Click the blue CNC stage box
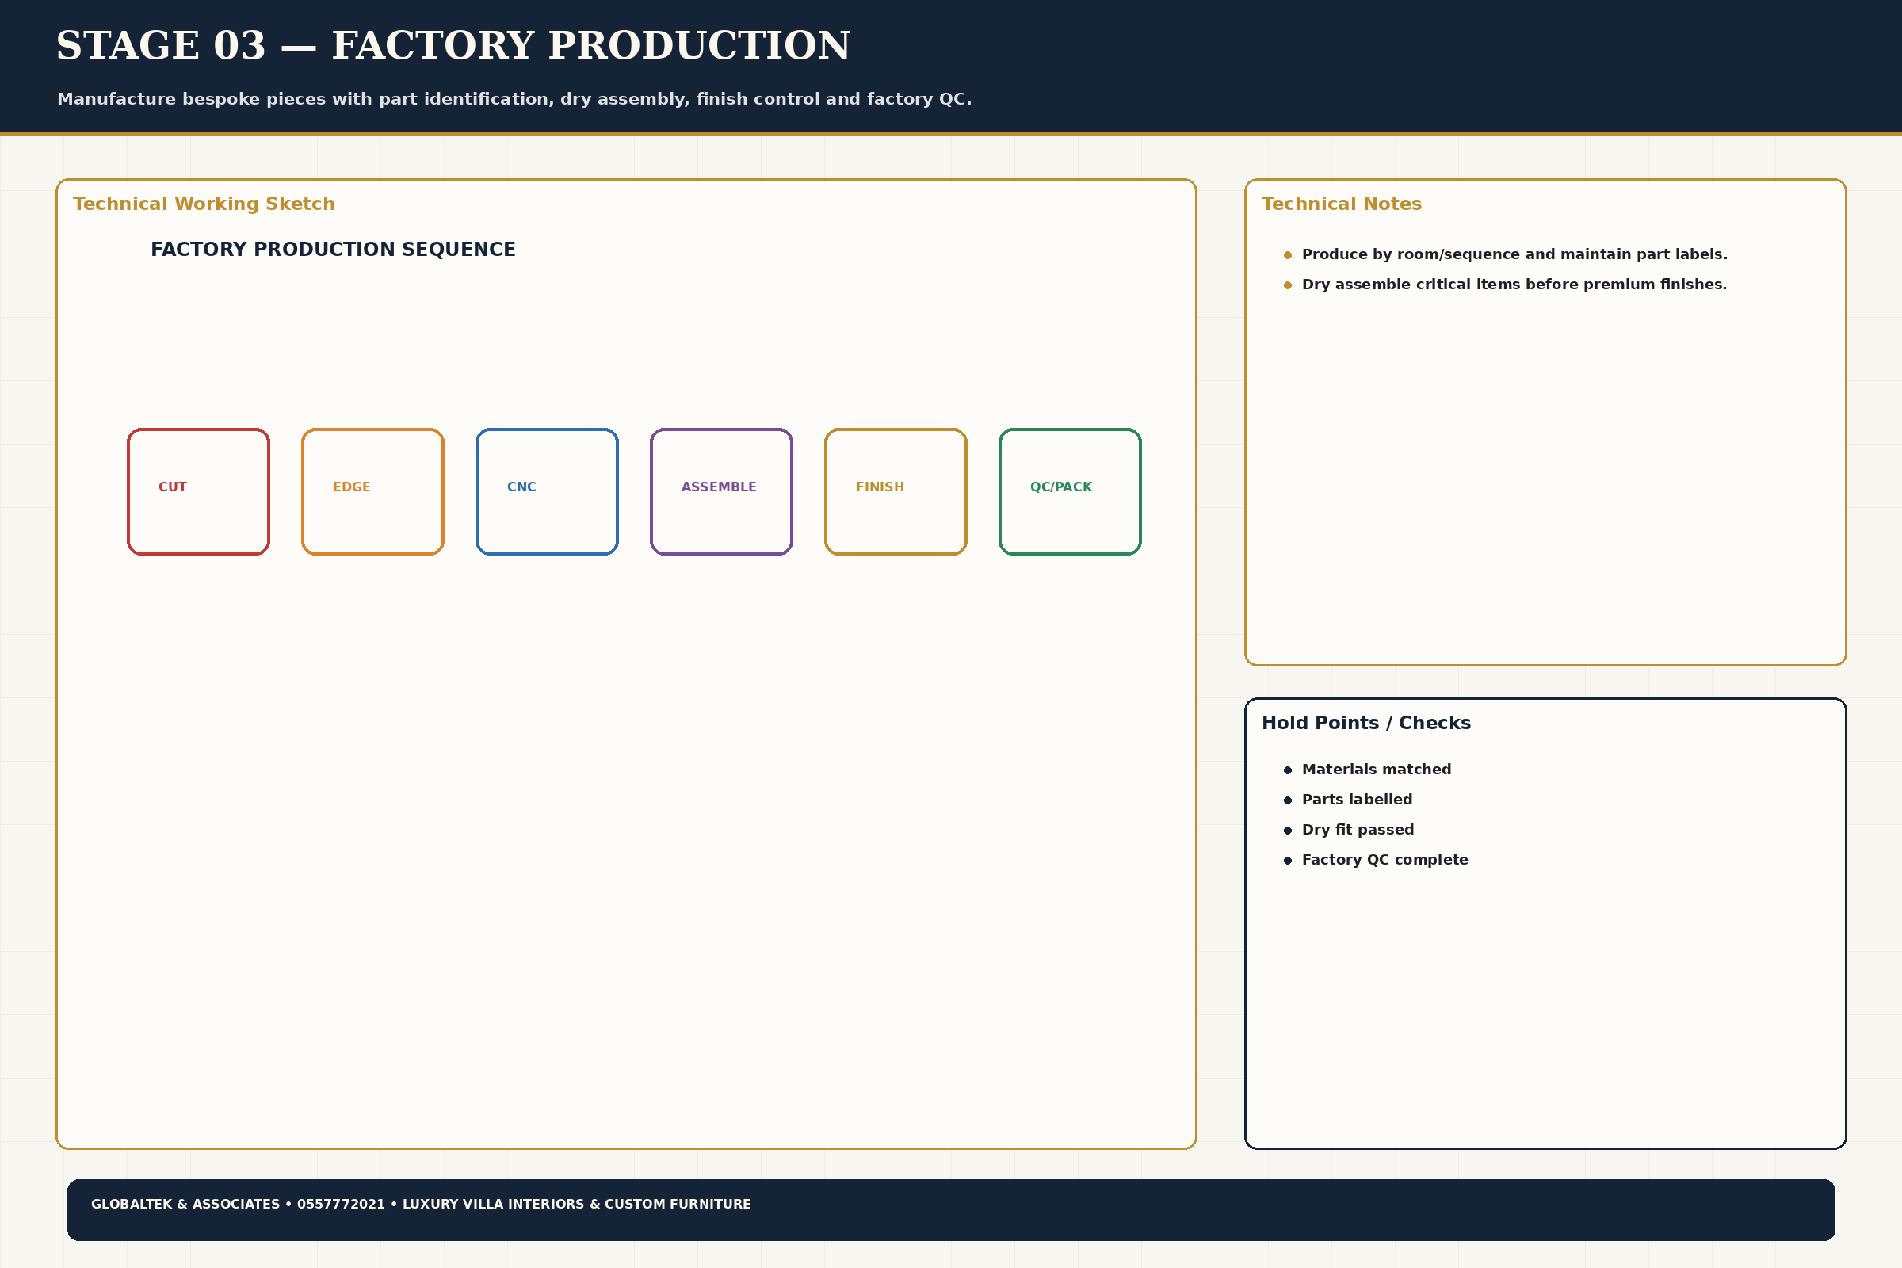Screen dimensions: 1902x1268 point(548,491)
